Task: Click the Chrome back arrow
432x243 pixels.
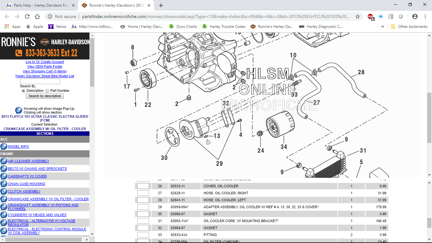Action: (x=7, y=16)
